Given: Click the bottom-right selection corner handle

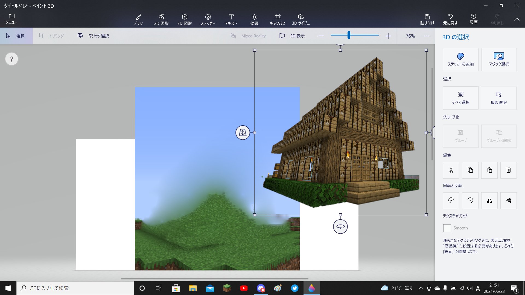Looking at the screenshot, I should (426, 215).
